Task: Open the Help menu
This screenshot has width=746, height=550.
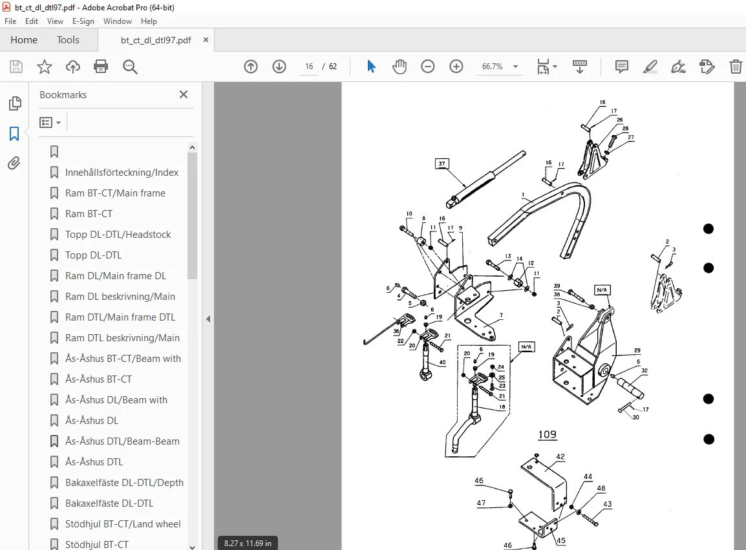Action: tap(149, 21)
